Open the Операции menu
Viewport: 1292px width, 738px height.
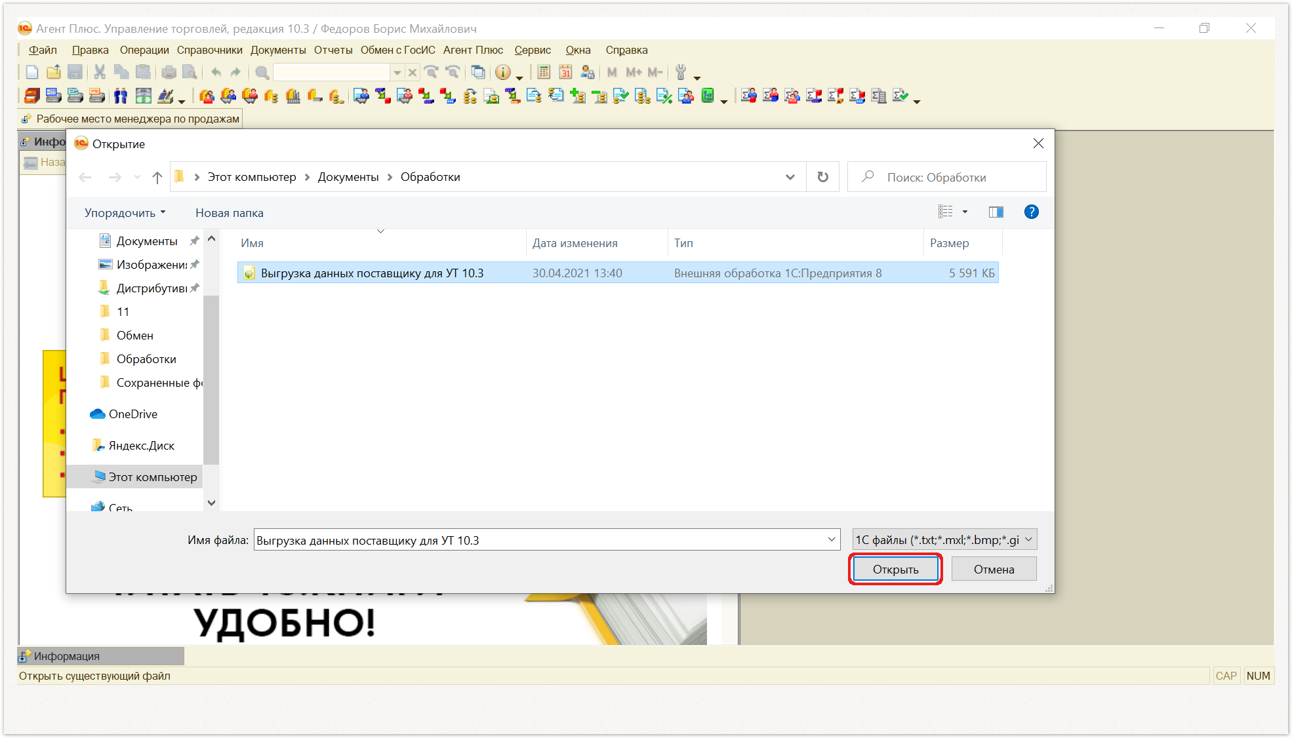point(144,50)
